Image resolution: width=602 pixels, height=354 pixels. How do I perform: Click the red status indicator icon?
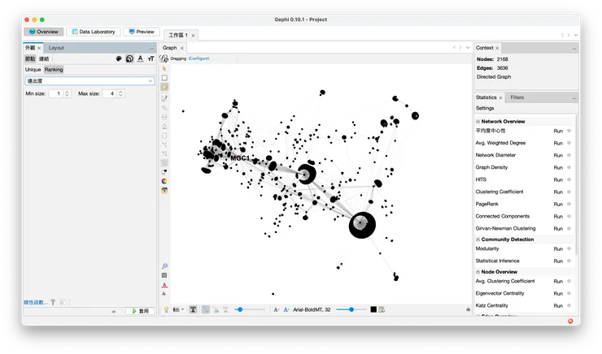570,321
